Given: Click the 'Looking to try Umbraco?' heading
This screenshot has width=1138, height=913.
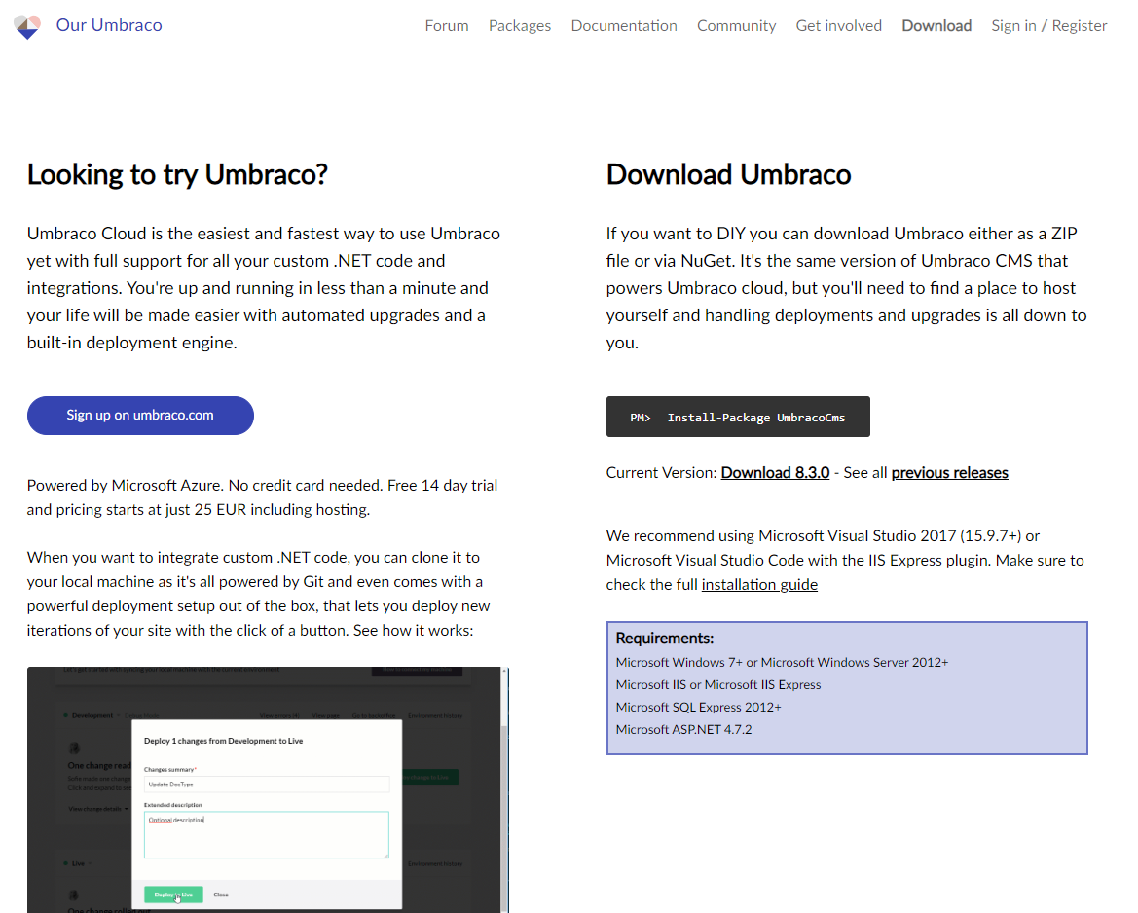Looking at the screenshot, I should [177, 175].
